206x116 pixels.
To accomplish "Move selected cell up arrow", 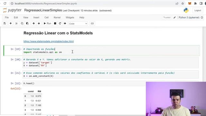I will [33, 24].
